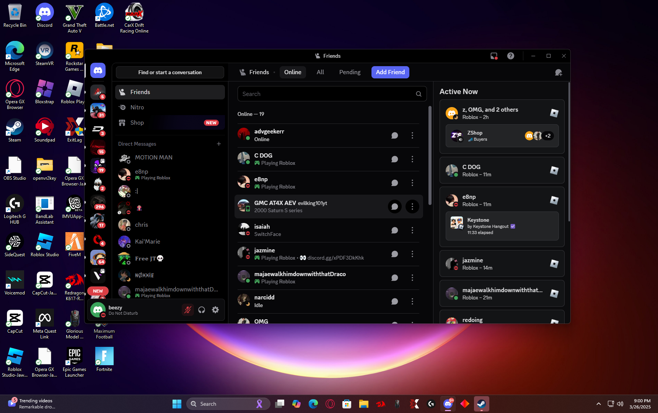This screenshot has height=413, width=658.
Task: Message advgeekerr with chat bubble icon
Action: point(395,135)
